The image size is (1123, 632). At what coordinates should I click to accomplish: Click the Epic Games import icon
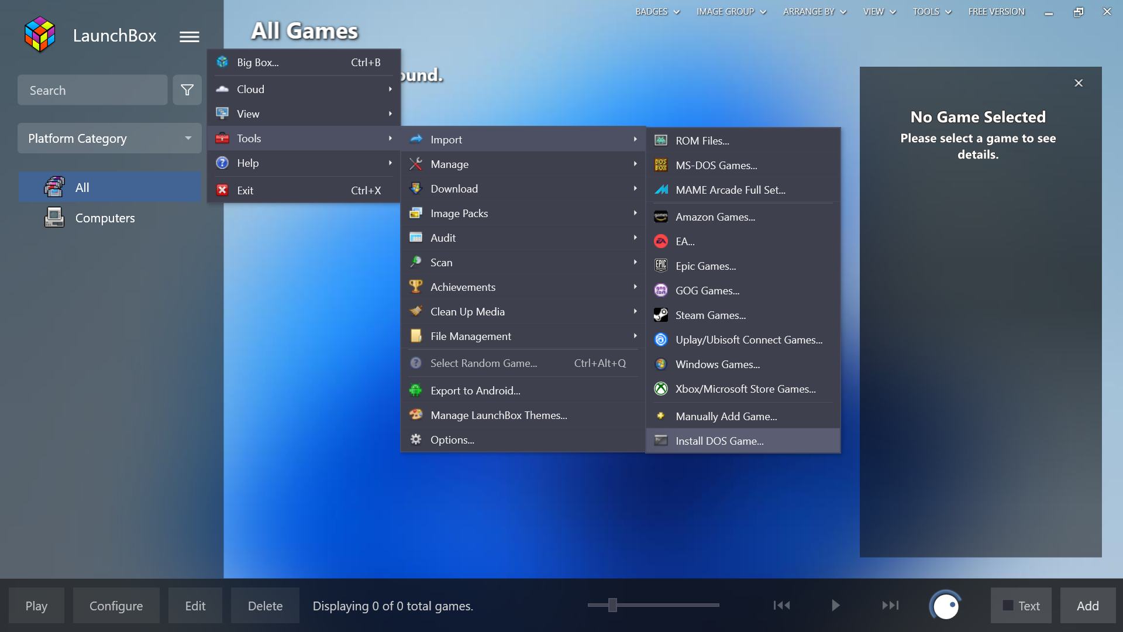click(660, 266)
